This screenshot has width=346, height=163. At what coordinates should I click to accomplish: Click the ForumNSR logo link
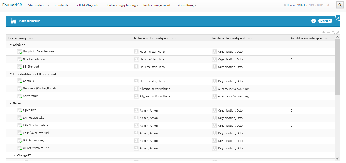tap(12, 5)
